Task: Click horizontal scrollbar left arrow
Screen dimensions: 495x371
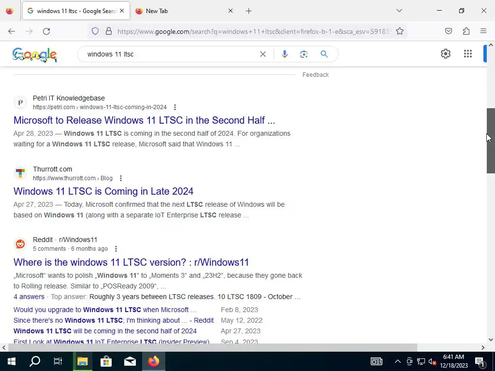Action: [4, 347]
